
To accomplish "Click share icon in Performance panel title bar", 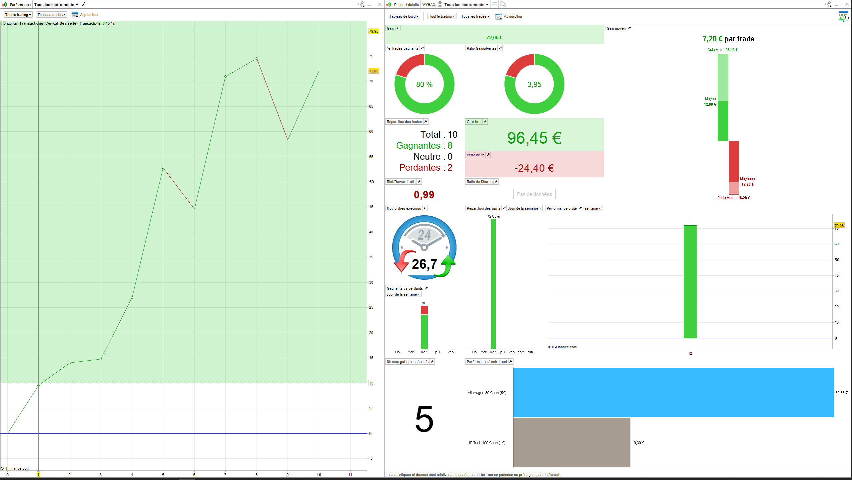I will pos(361,4).
